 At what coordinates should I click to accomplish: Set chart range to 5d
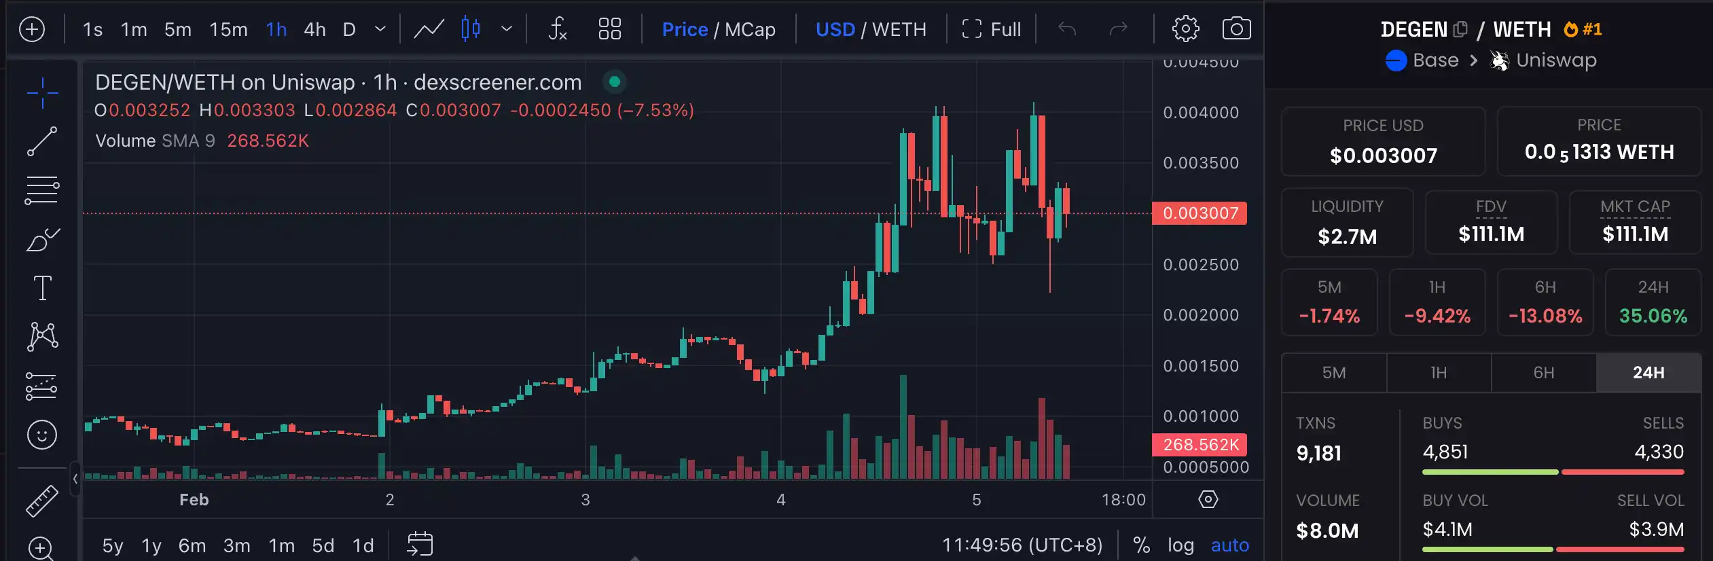pyautogui.click(x=323, y=545)
